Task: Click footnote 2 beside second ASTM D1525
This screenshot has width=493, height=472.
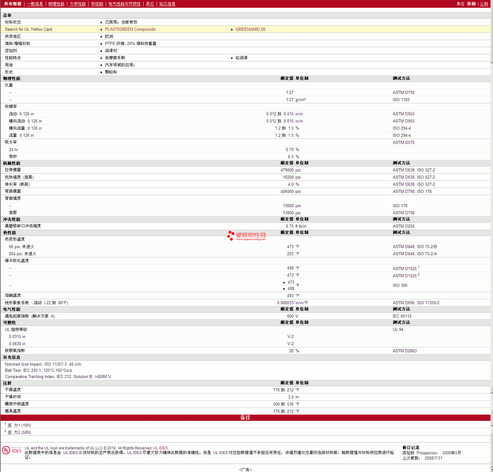Action: (418, 274)
